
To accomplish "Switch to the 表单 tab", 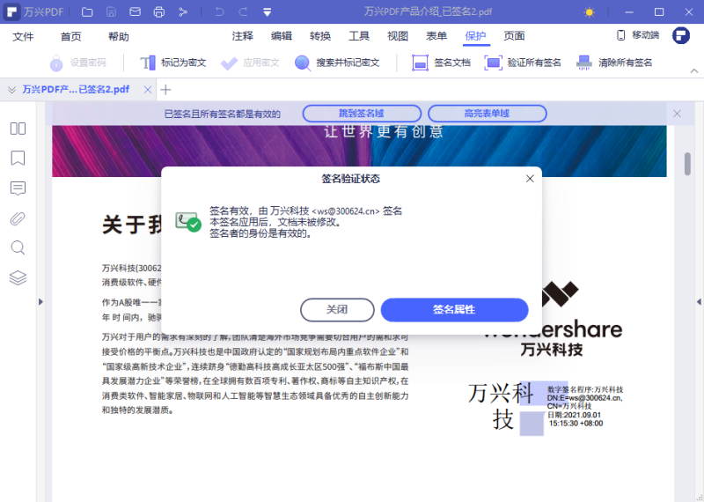I will pyautogui.click(x=436, y=36).
